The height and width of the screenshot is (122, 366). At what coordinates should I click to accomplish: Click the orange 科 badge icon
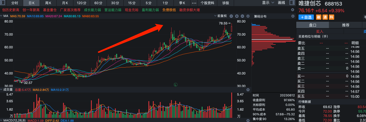click(331, 17)
